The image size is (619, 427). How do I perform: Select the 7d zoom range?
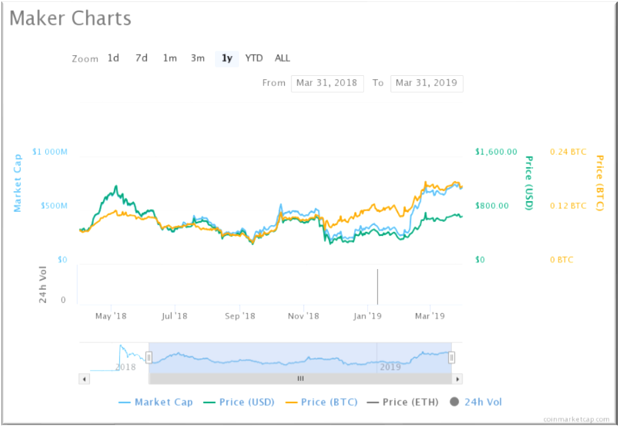click(141, 59)
